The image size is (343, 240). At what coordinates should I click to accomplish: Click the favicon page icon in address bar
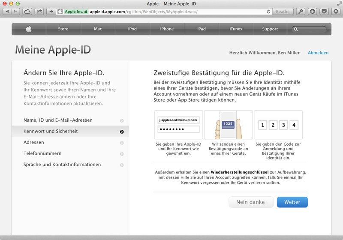[60, 12]
